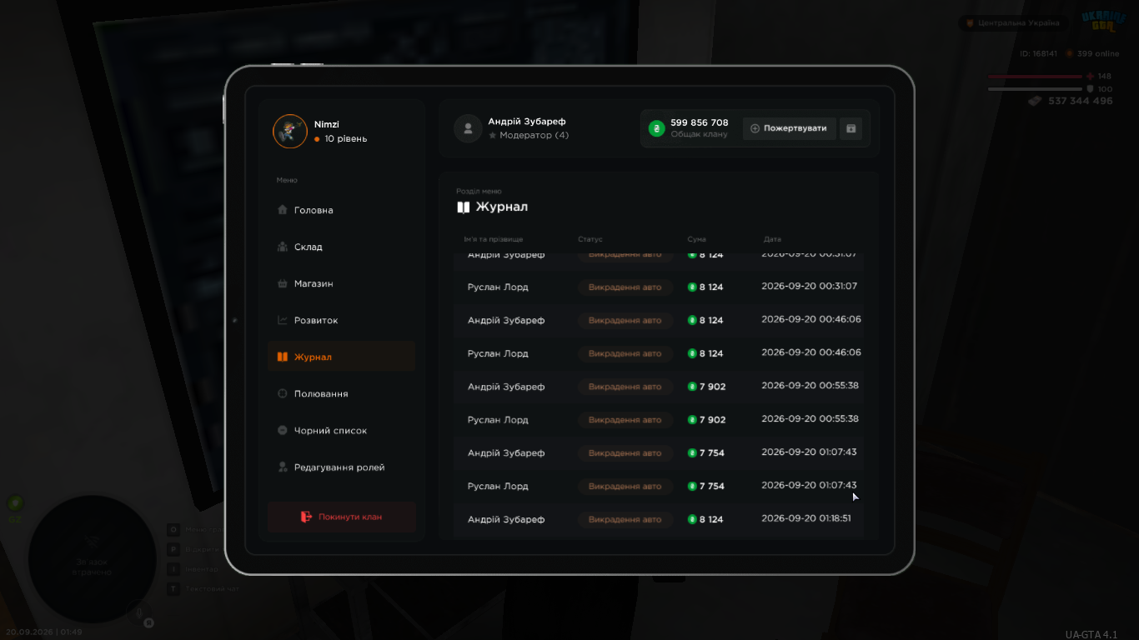
Task: Click the Сума column header
Action: tap(696, 240)
